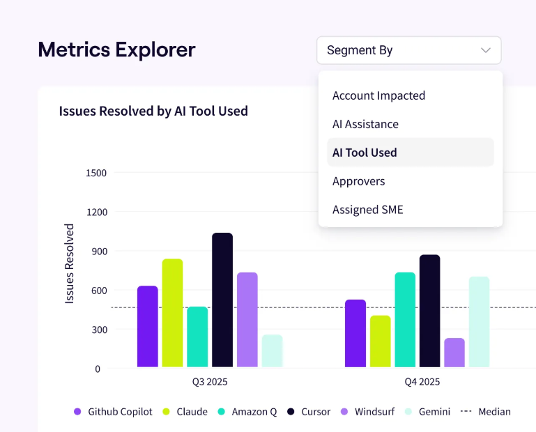Click the Q3 2025 Amazon Q bar

[x=197, y=337]
